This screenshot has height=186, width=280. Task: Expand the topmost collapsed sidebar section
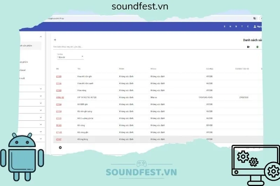[41, 89]
